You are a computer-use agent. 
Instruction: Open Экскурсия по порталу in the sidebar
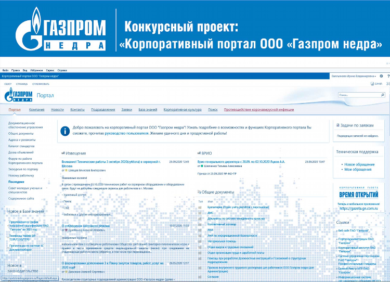click(23, 169)
